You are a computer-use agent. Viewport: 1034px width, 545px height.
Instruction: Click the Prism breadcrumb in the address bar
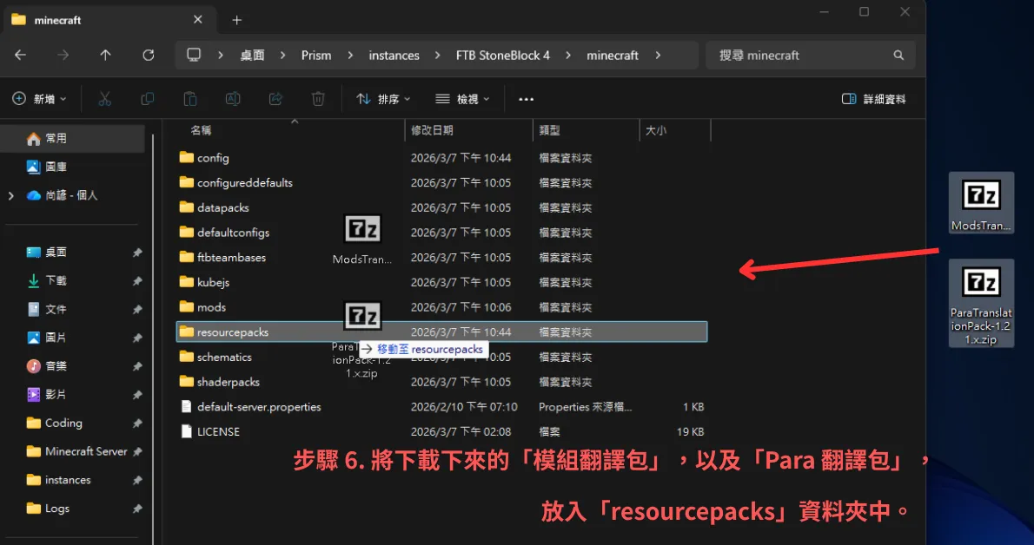316,55
